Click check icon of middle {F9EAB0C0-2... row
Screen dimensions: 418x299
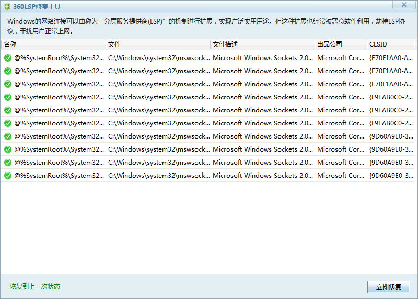pos(8,110)
